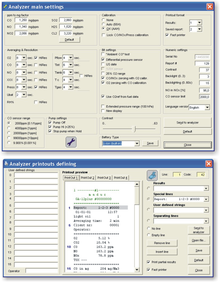Select 4000ppm [1ppm] CO sensor range
This screenshot has height=282, width=220.
point(9,128)
